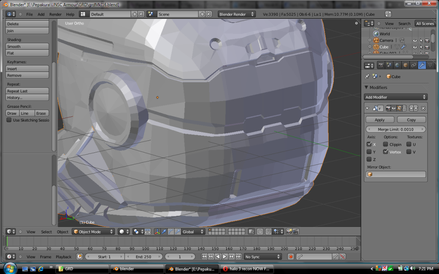Toggle auto-keying record button
The height and width of the screenshot is (274, 439).
click(291, 256)
